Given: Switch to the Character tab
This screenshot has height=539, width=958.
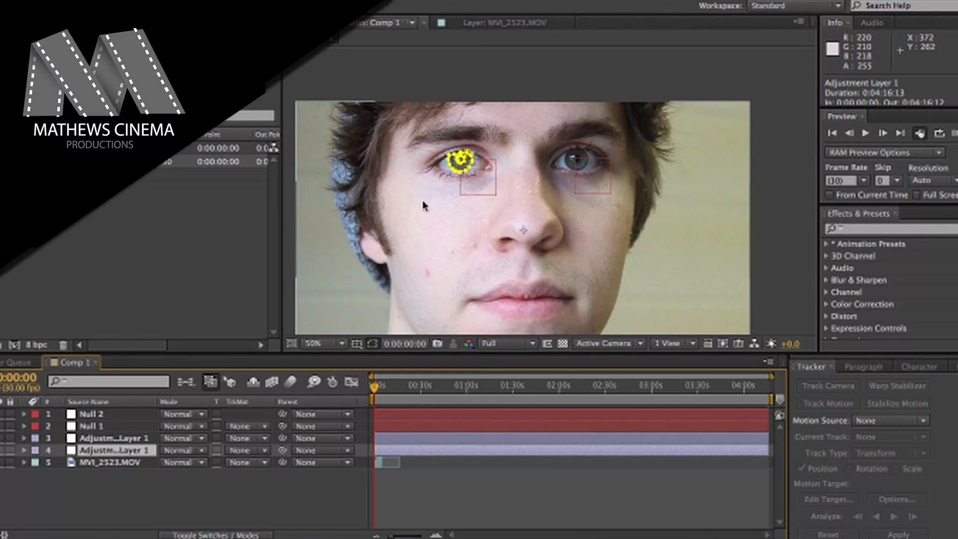Looking at the screenshot, I should point(919,367).
